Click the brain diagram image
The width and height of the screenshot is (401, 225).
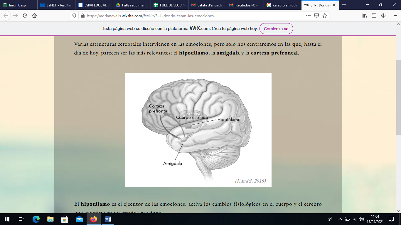pyautogui.click(x=198, y=130)
